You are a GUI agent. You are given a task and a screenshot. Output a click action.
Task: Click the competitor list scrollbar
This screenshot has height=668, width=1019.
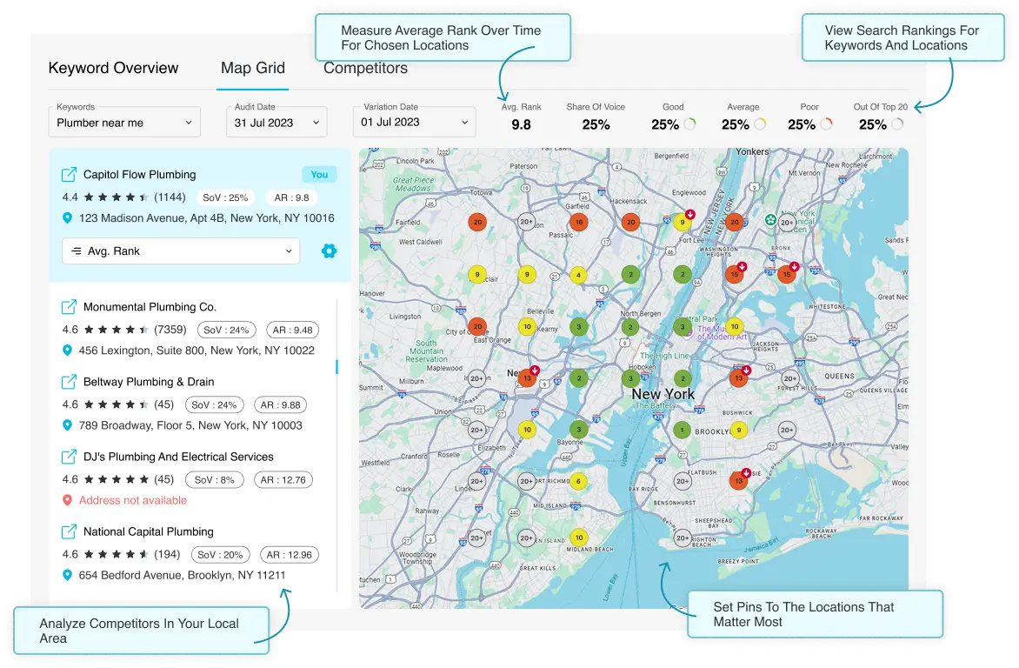pos(336,367)
